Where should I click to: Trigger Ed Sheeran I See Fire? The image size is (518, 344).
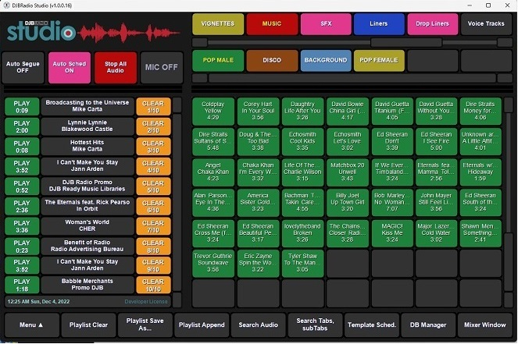point(437,141)
